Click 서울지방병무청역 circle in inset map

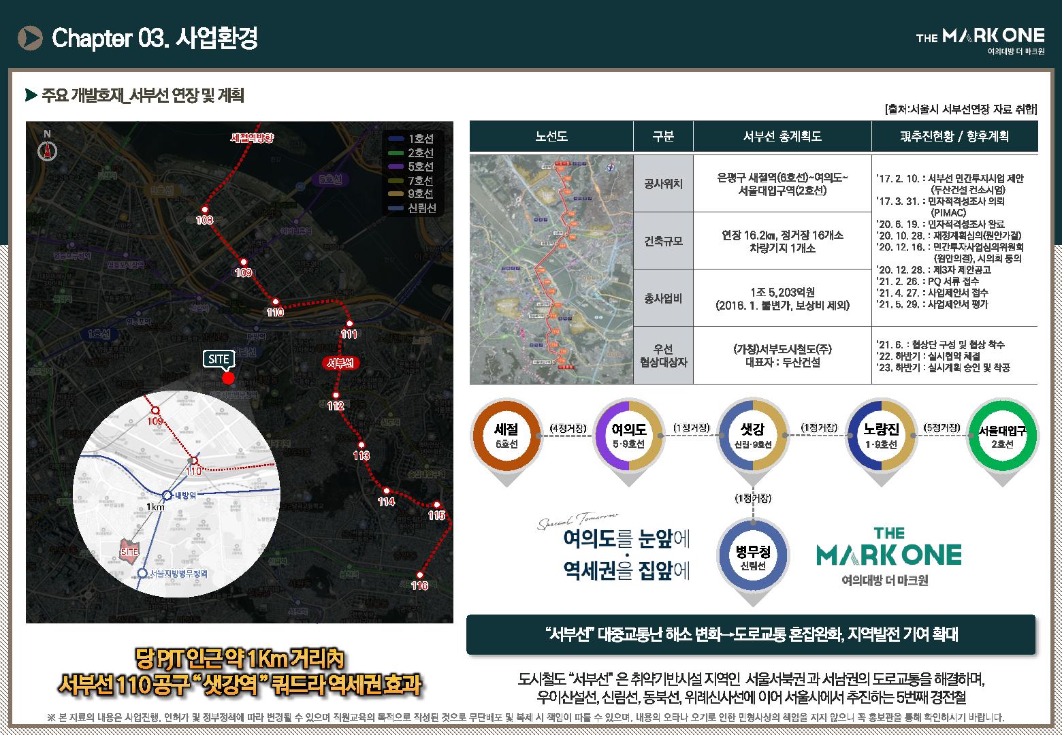point(142,573)
